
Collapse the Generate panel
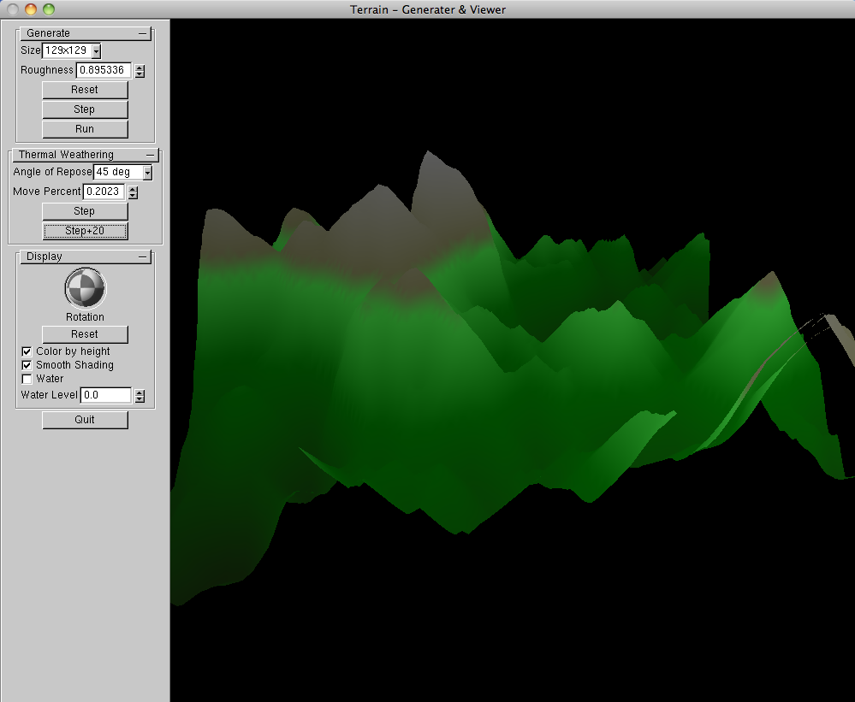click(x=144, y=33)
